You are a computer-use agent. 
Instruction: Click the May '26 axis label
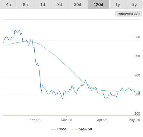pos(134,120)
